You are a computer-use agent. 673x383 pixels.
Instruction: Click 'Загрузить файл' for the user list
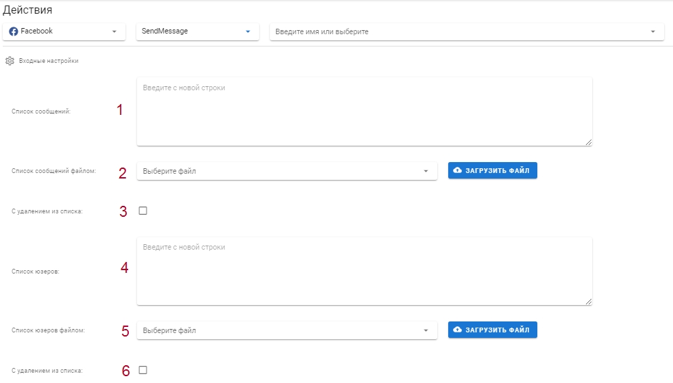click(x=492, y=330)
